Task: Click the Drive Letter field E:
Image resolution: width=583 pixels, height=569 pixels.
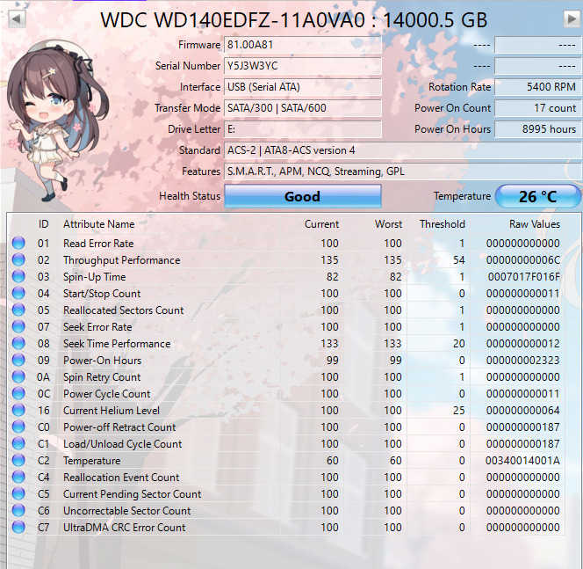Action: click(x=303, y=129)
